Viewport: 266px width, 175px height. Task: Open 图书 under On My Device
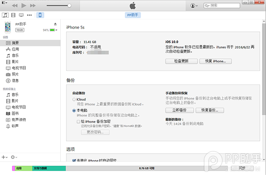point(30,113)
